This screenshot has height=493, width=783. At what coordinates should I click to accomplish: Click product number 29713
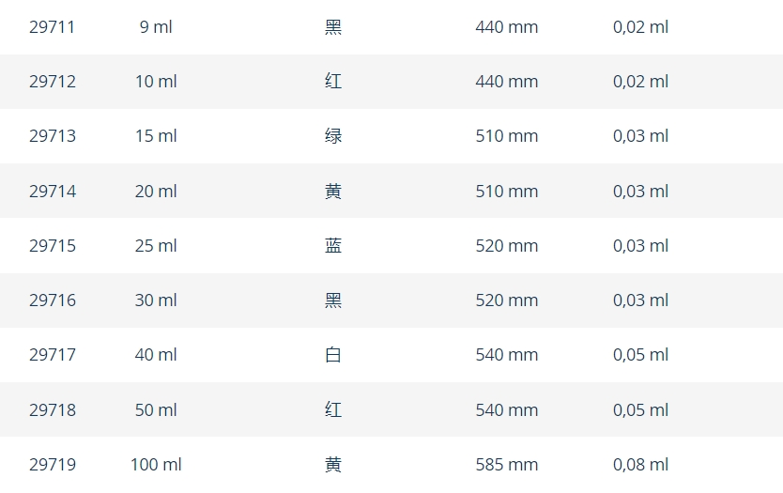pyautogui.click(x=53, y=136)
